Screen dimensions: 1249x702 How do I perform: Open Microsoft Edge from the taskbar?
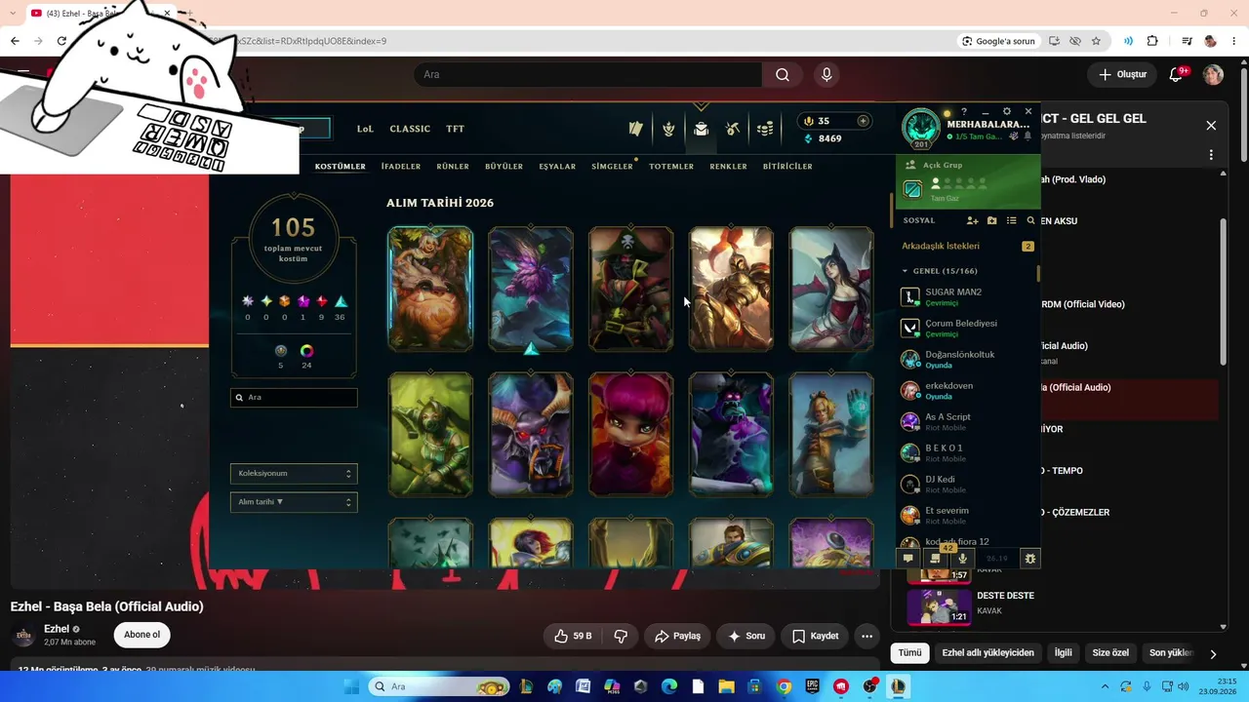(669, 686)
